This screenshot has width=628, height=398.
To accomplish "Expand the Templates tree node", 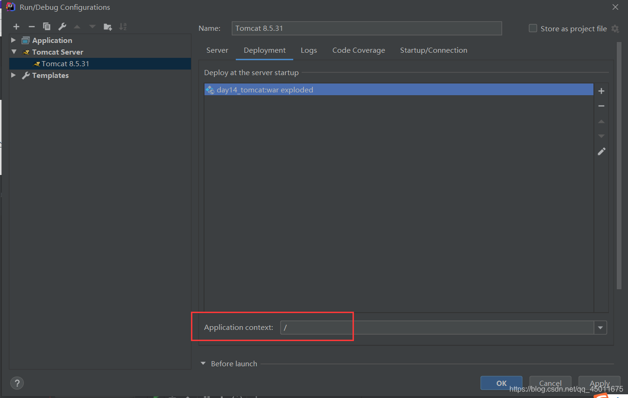I will point(14,75).
